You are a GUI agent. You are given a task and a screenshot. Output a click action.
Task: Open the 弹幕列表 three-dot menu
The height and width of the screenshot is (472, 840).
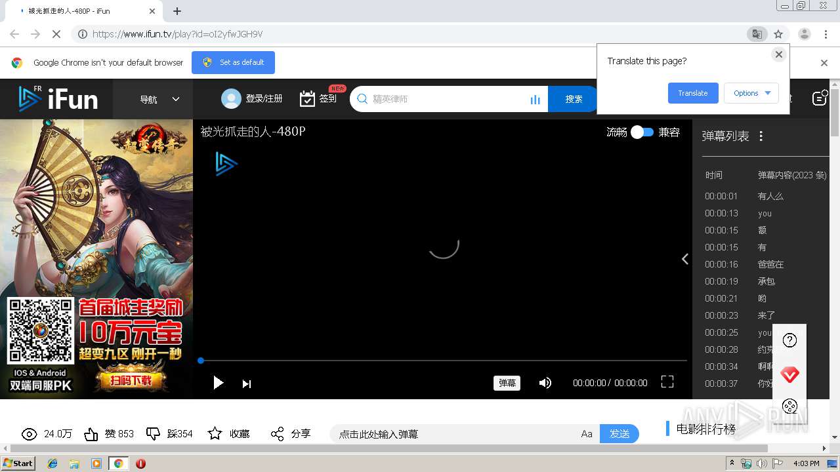pyautogui.click(x=761, y=136)
